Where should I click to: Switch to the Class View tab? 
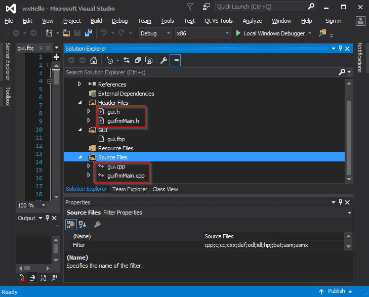tap(165, 189)
